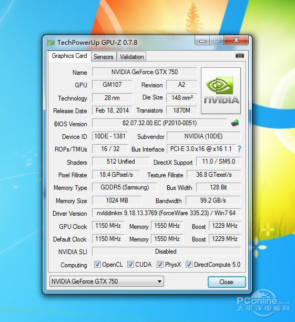295x322 pixels.
Task: Click the Default Clock row Memory 1550 MHz
Action: point(167,239)
